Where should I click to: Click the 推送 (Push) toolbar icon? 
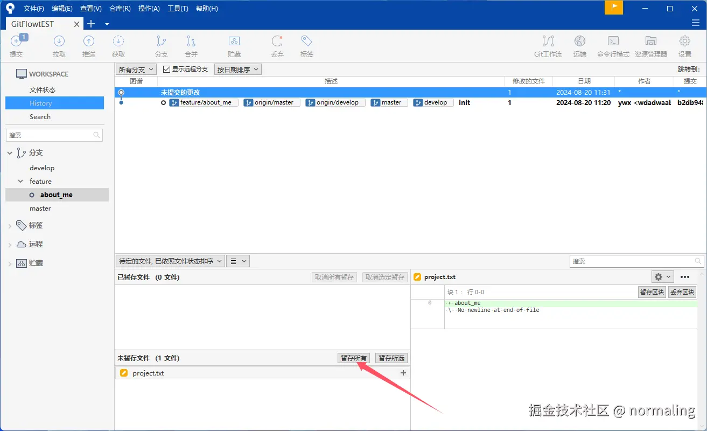point(89,41)
